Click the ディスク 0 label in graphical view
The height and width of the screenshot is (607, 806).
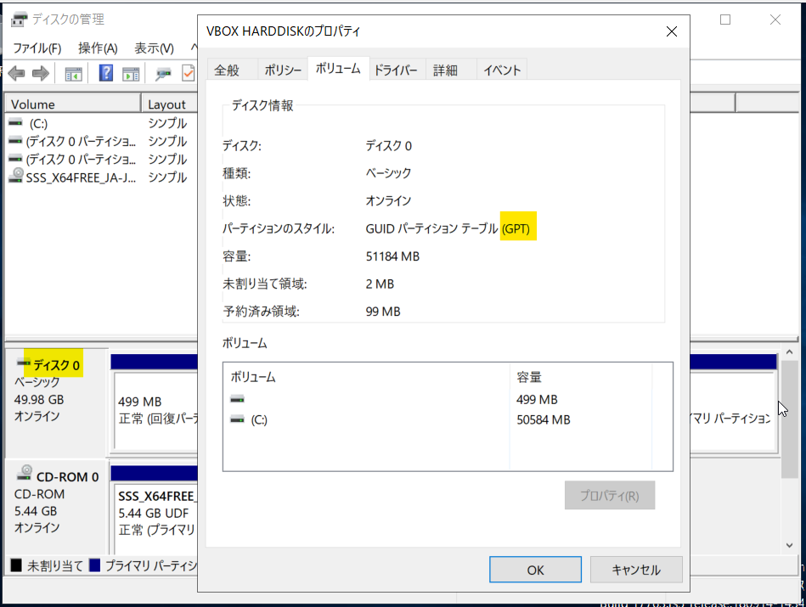(x=56, y=364)
